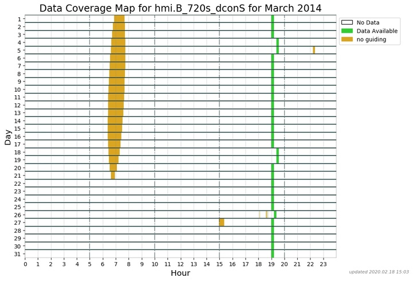Click the day 1 tick label

tap(19, 19)
